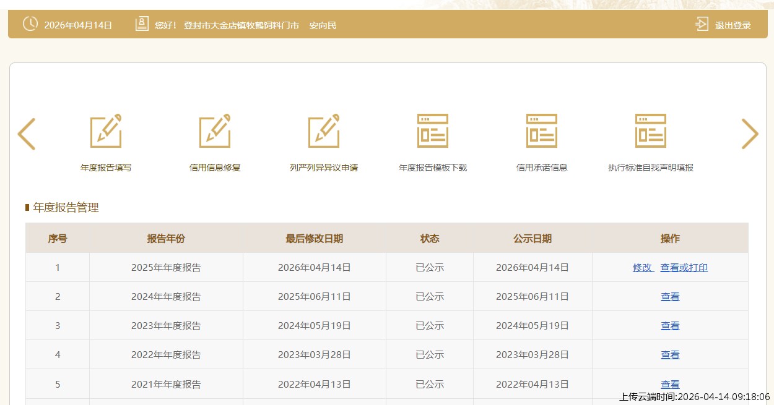Click the 执行标准自我声明填报 icon
This screenshot has height=405, width=774.
pyautogui.click(x=651, y=131)
